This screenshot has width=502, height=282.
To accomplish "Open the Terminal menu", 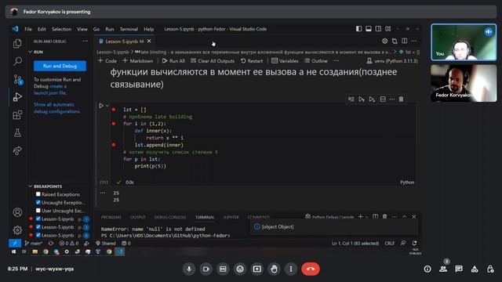I will click(129, 29).
